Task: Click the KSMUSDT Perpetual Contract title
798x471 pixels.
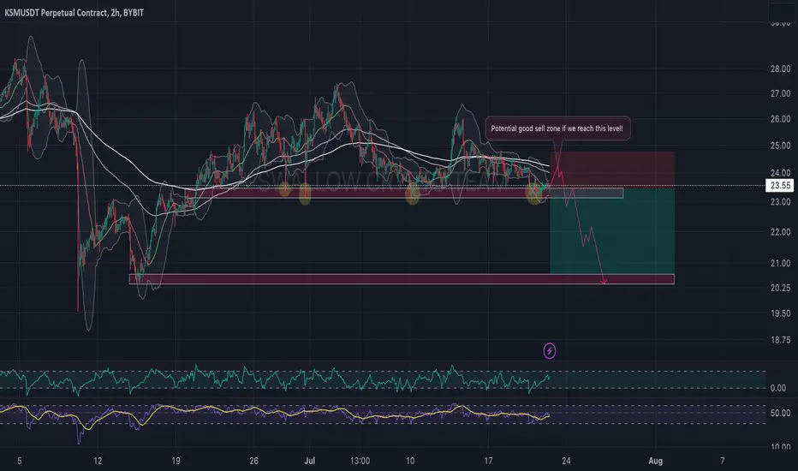Action: click(74, 13)
